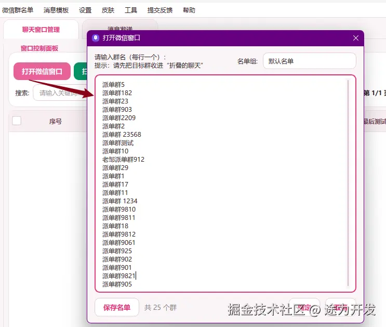Close the 打开微信窗口 dialog
This screenshot has width=386, height=327.
[356, 38]
